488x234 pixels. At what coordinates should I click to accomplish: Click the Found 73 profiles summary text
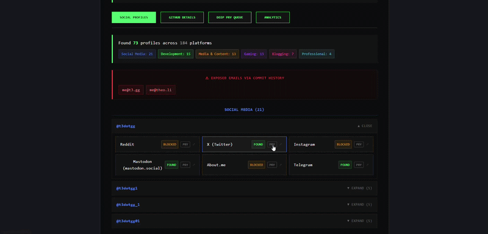click(165, 43)
